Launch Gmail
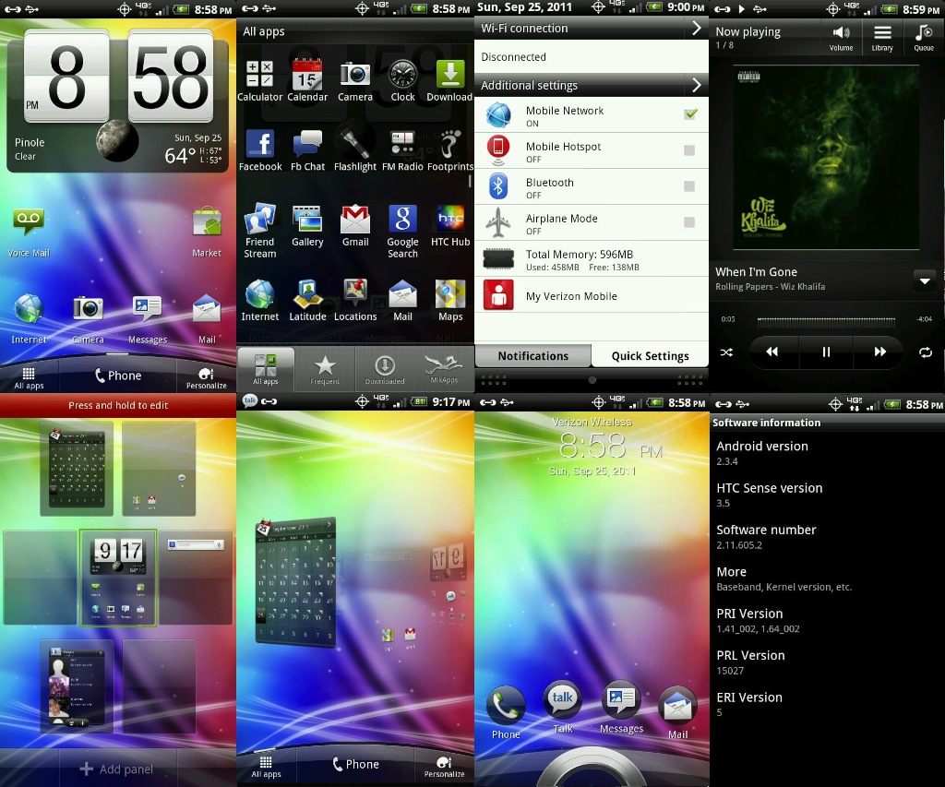The height and width of the screenshot is (787, 945). [x=355, y=225]
